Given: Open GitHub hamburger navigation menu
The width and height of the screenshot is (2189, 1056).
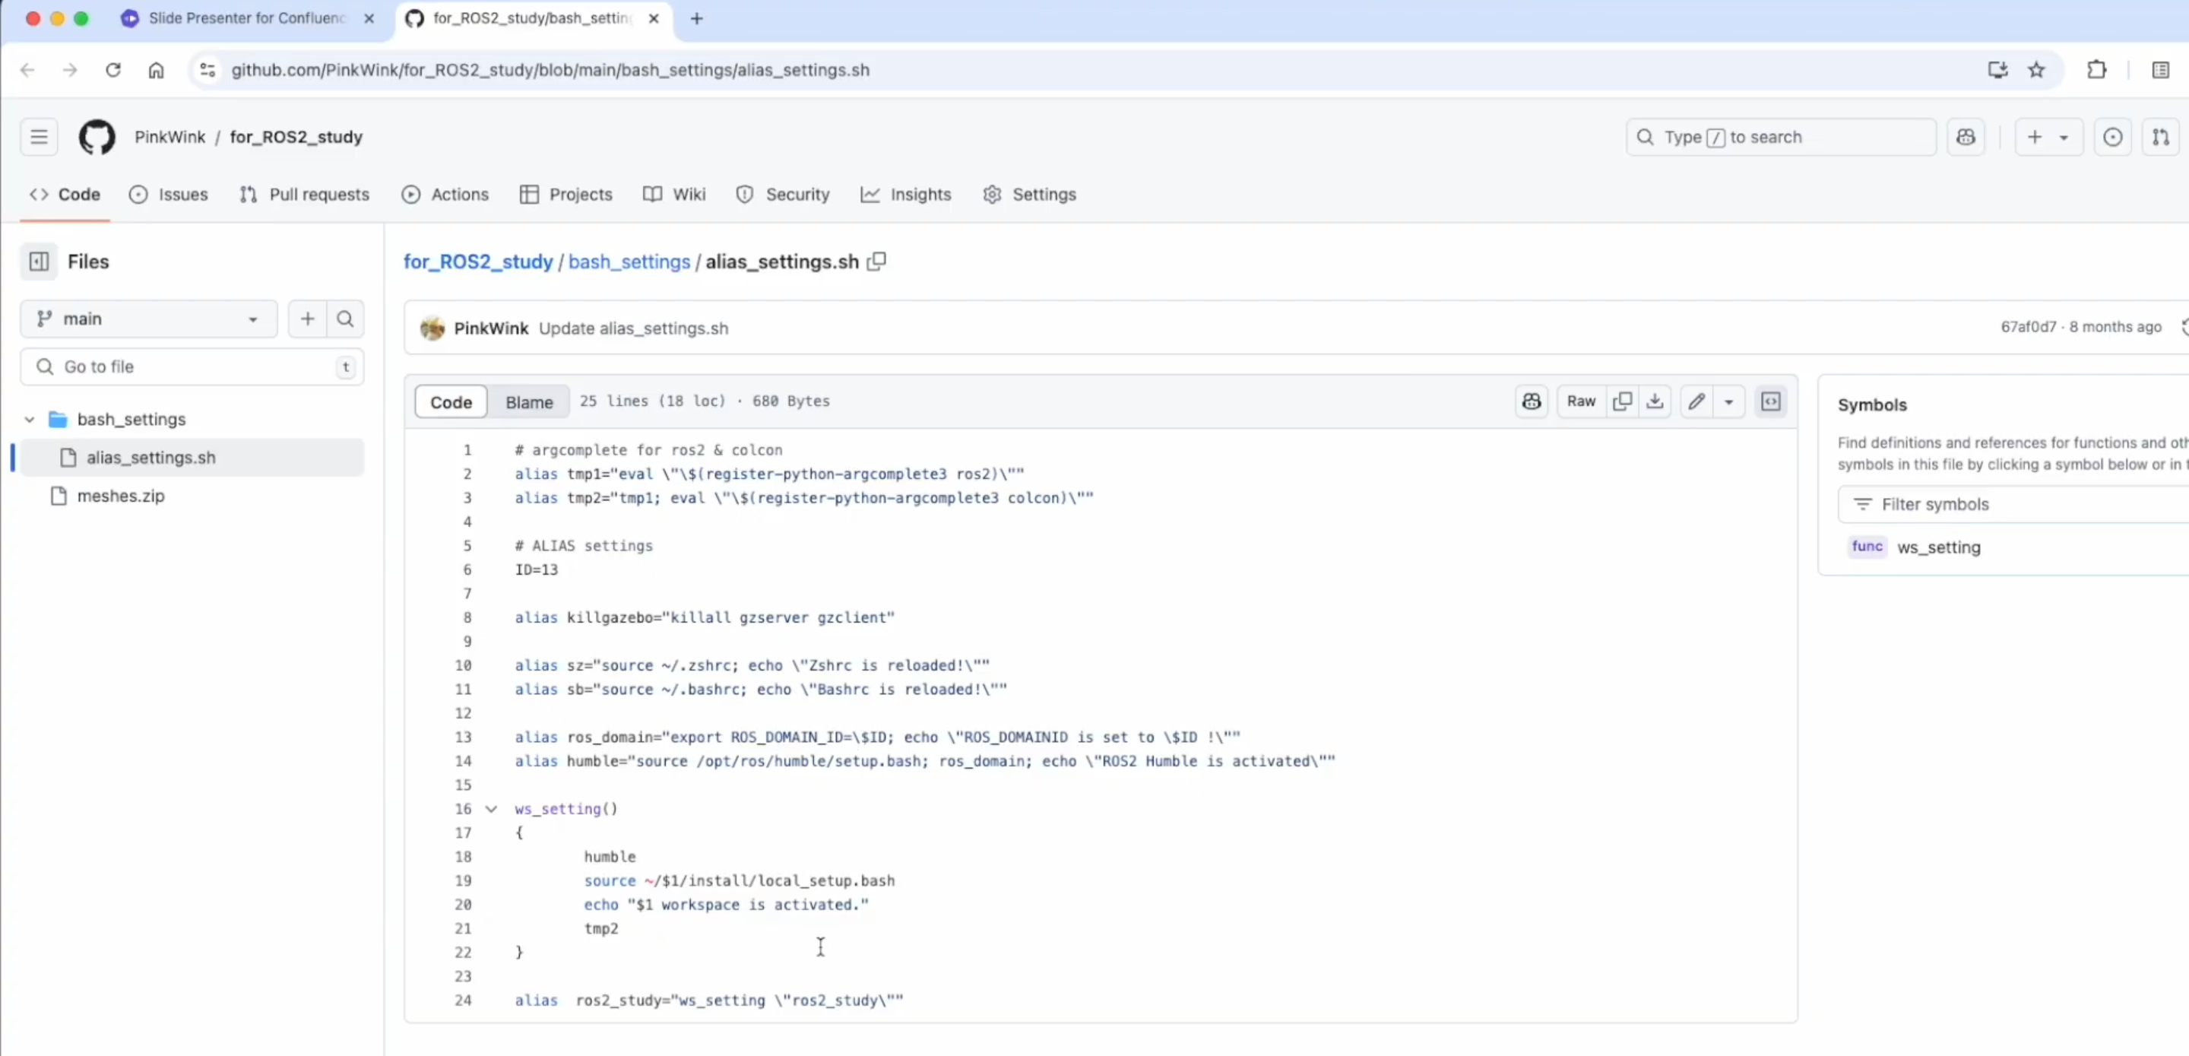Looking at the screenshot, I should (x=39, y=137).
